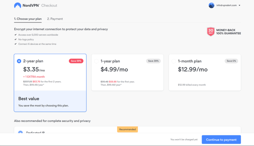Select the '1. Choose your plan' tab
The height and width of the screenshot is (146, 254).
click(x=28, y=19)
